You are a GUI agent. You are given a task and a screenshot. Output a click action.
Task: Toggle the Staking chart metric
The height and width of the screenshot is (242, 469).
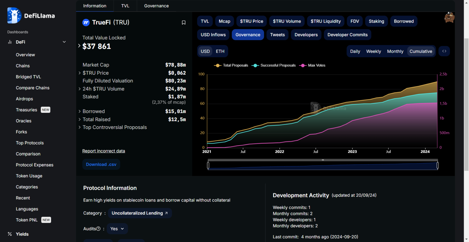[376, 21]
